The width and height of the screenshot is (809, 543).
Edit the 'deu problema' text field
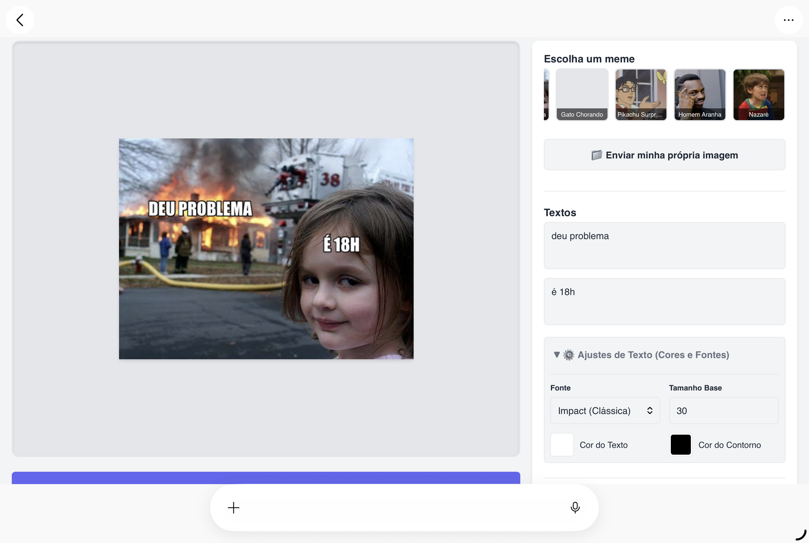pos(665,246)
